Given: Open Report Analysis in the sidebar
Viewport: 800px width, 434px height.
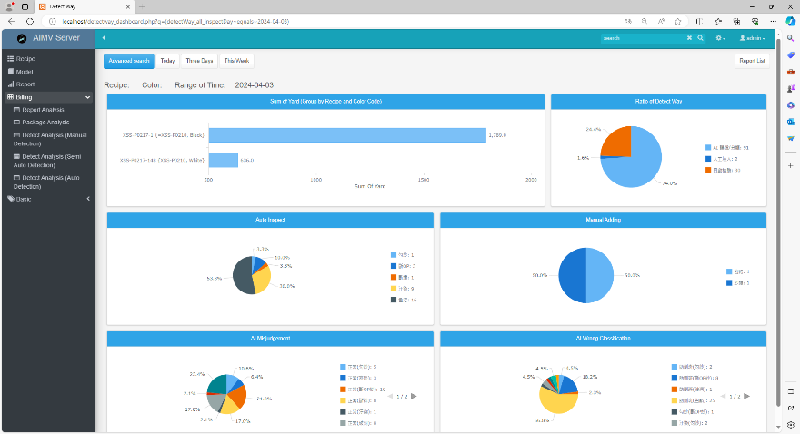Looking at the screenshot, I should tap(43, 110).
